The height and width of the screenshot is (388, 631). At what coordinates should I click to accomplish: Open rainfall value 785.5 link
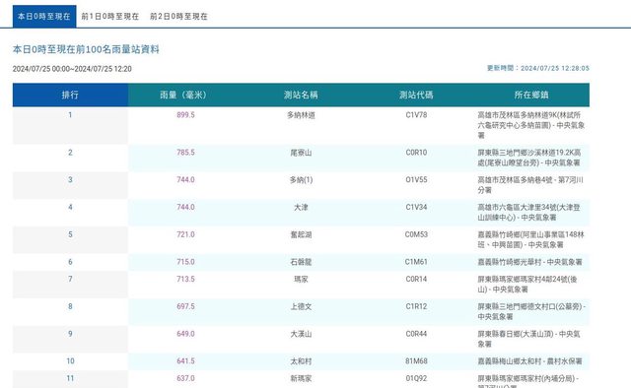(185, 153)
